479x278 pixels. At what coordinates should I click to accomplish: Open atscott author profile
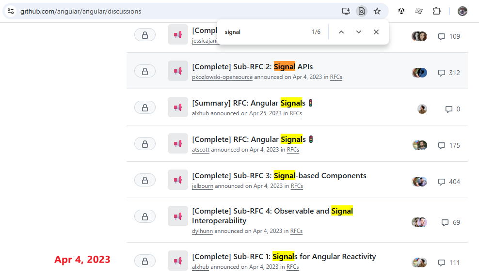[201, 150]
